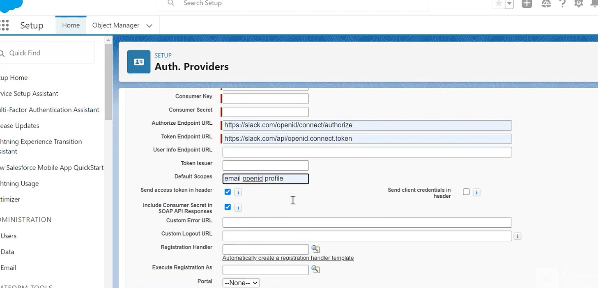Open the Object Manager tab
Viewport: 598px width, 288px height.
point(116,25)
